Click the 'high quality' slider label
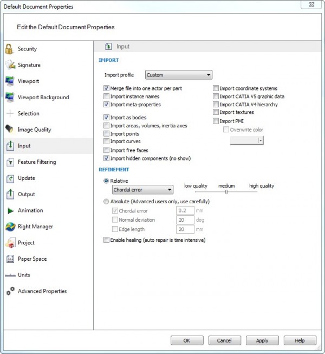Screen dimensions: 325x354 pos(262,186)
